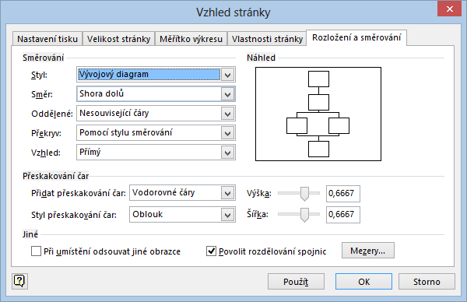Enable Při umístění odsouvat jiné obrazce checkbox
467x302 pixels.
36,251
